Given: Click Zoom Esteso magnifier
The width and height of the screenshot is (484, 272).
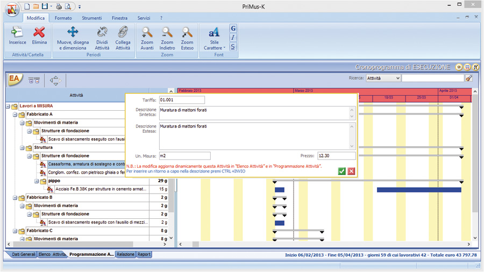Looking at the screenshot, I should pos(187,32).
